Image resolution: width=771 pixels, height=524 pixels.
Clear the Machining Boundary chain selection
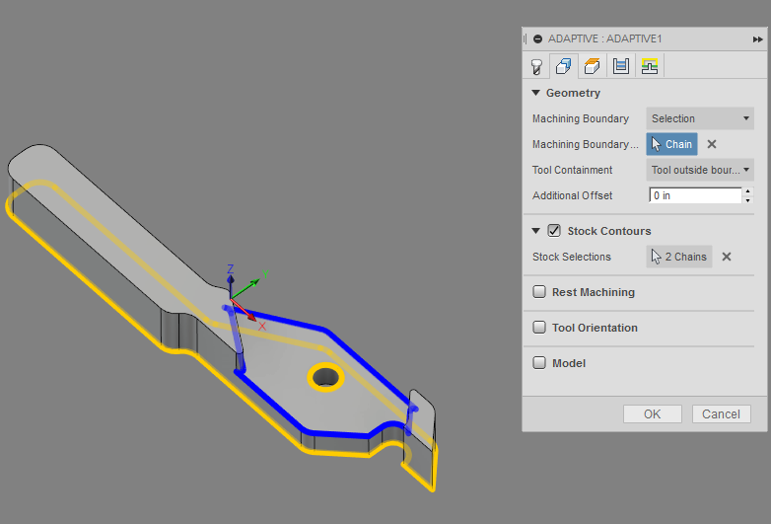712,144
